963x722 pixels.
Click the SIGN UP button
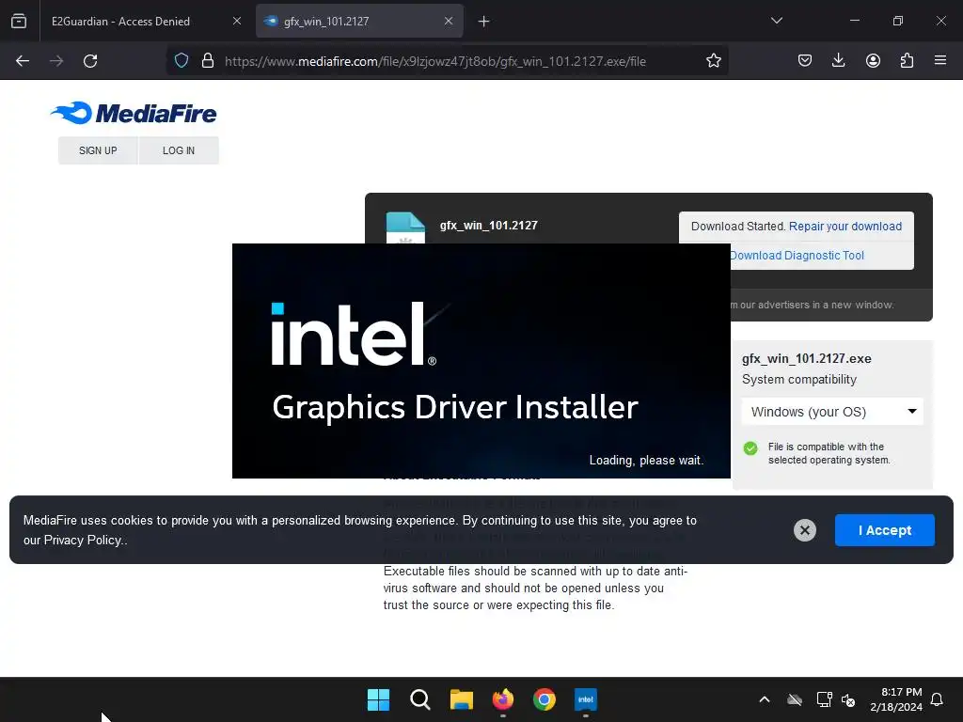[x=98, y=150]
